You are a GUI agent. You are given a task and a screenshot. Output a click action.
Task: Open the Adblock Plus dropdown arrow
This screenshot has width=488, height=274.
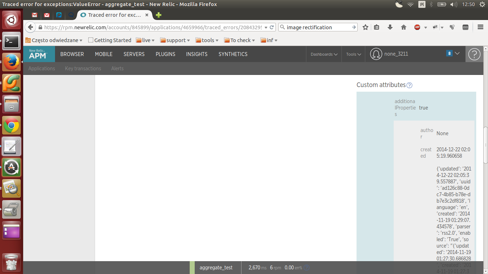tap(425, 27)
